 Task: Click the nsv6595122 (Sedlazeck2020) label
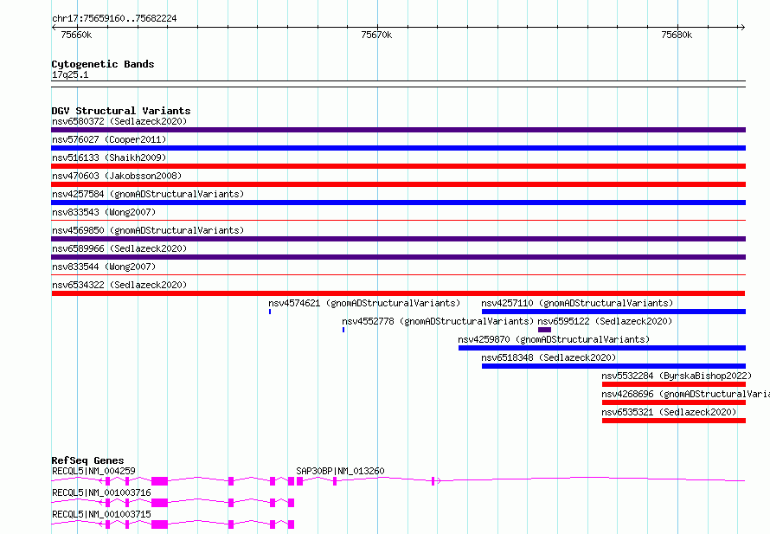[x=605, y=321]
